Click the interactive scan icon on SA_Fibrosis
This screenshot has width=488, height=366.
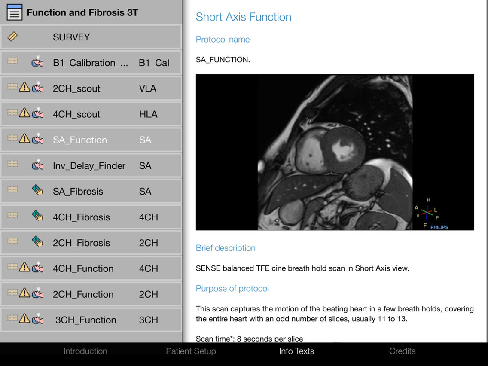pos(38,190)
